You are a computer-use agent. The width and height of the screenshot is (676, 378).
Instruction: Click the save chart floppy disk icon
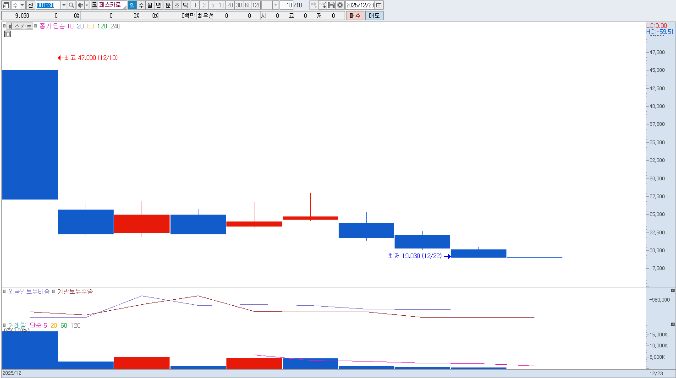(331, 5)
